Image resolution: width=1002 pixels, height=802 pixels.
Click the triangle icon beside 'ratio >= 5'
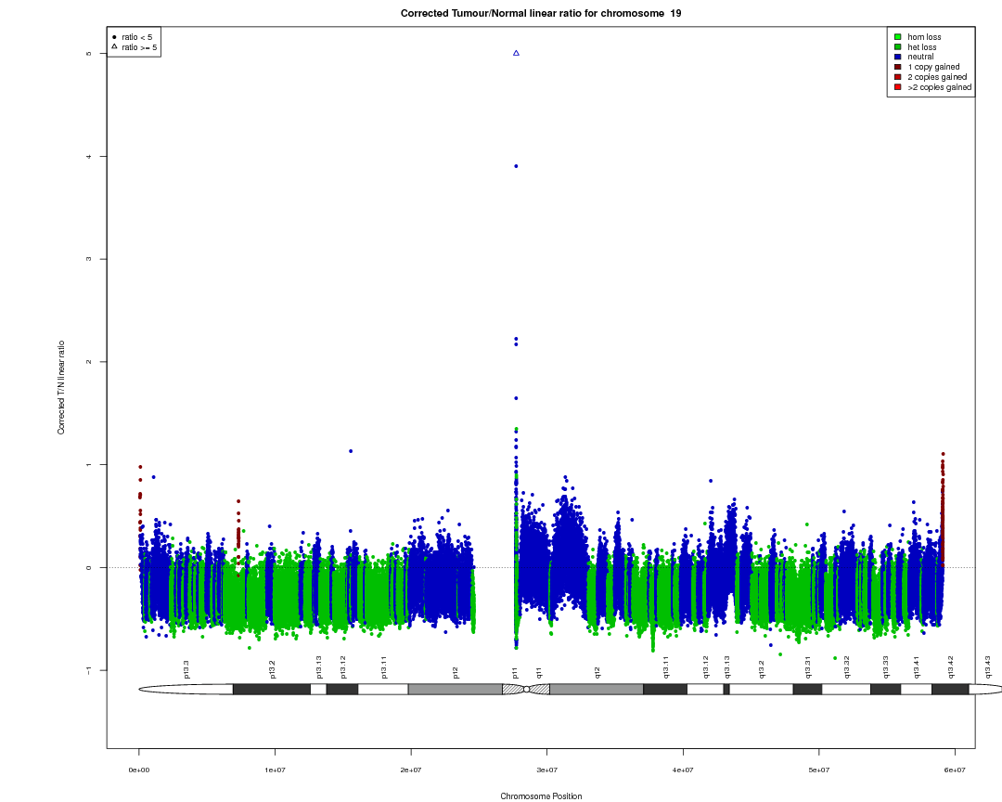114,46
